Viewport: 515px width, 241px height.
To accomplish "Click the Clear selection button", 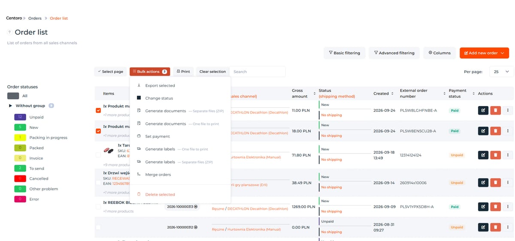I will pyautogui.click(x=212, y=71).
